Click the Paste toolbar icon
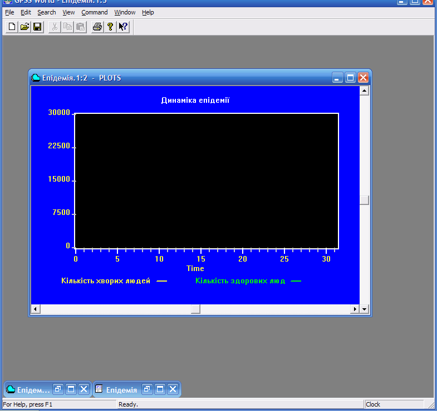Image resolution: width=437 pixels, height=411 pixels. coord(80,27)
